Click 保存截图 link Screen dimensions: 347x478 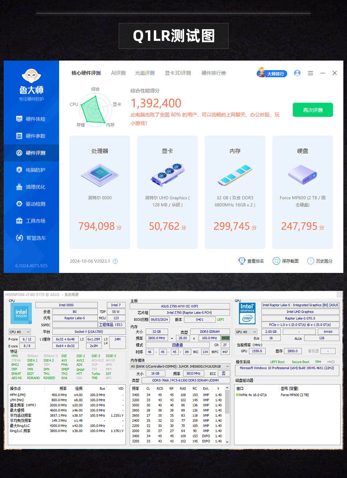[286, 261]
